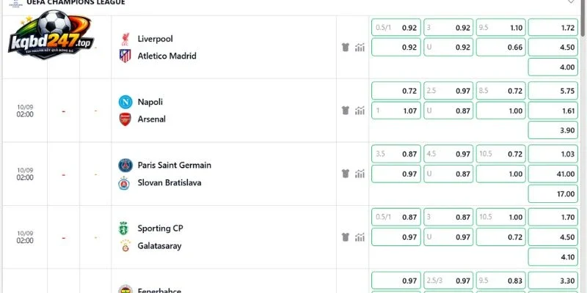This screenshot has height=293, width=587.
Task: Open the Paris Saint Germain team link
Action: [175, 166]
